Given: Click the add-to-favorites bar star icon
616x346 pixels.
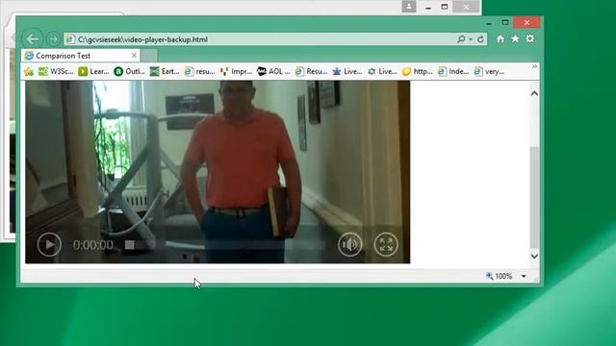Looking at the screenshot, I should (29, 71).
